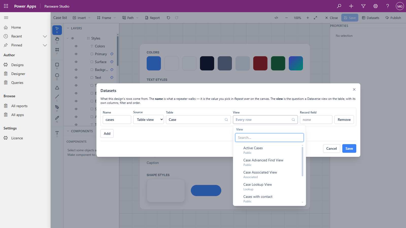This screenshot has width=406, height=228.
Task: Click the Add dataset button
Action: (107, 134)
